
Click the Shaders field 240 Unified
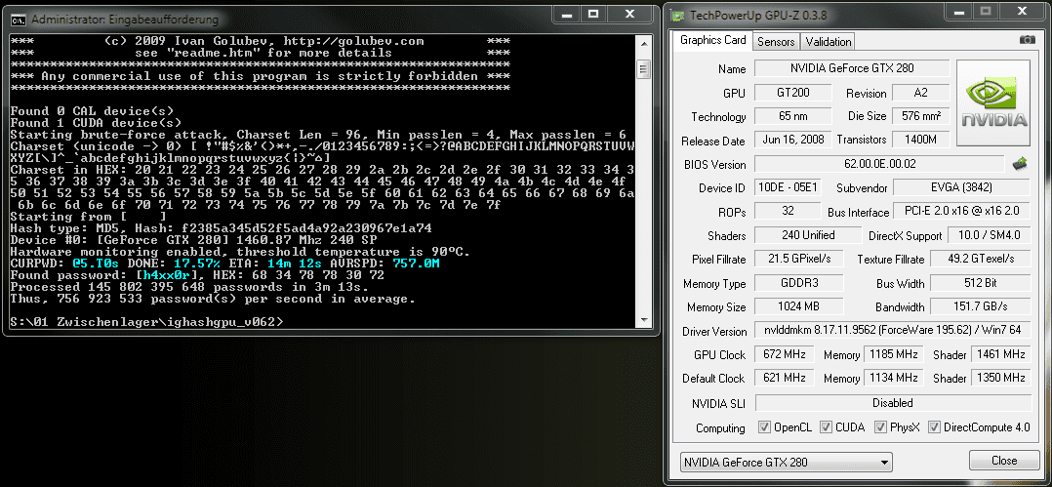(x=808, y=235)
